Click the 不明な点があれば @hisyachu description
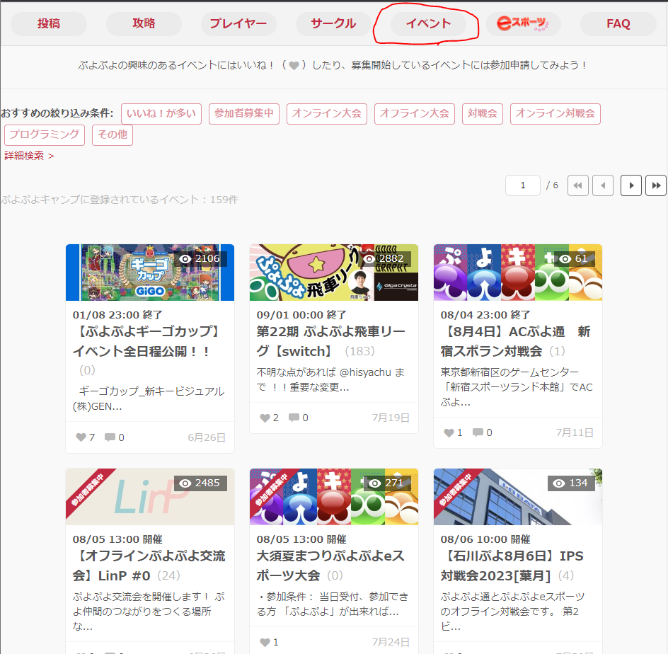The height and width of the screenshot is (654, 668). 330,379
